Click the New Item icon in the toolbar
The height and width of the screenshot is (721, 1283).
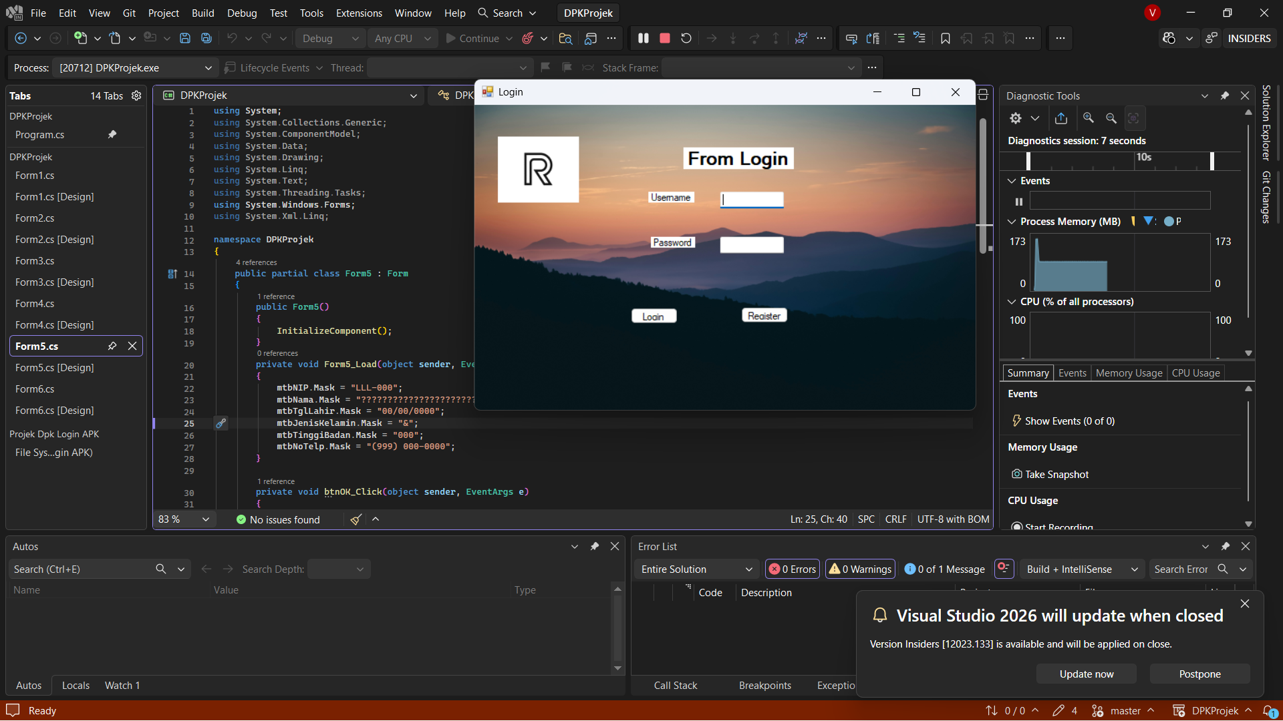point(80,39)
